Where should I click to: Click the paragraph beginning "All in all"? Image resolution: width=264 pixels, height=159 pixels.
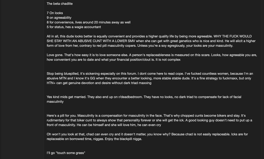[151, 41]
